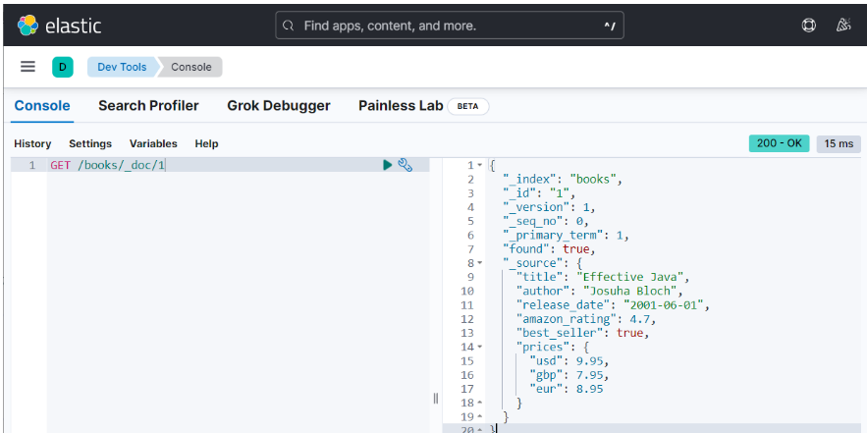Open the wrench request options
The height and width of the screenshot is (433, 867).
(x=406, y=165)
